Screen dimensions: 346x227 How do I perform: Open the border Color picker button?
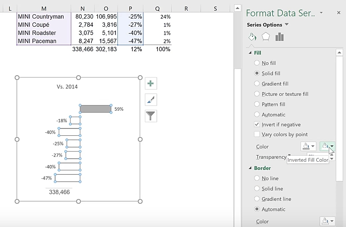point(327,221)
